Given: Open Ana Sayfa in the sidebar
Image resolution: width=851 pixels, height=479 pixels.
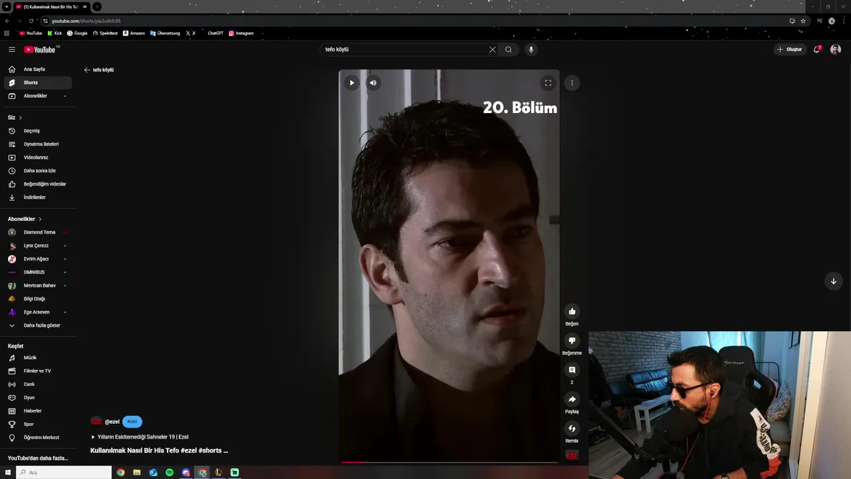Looking at the screenshot, I should pyautogui.click(x=38, y=69).
